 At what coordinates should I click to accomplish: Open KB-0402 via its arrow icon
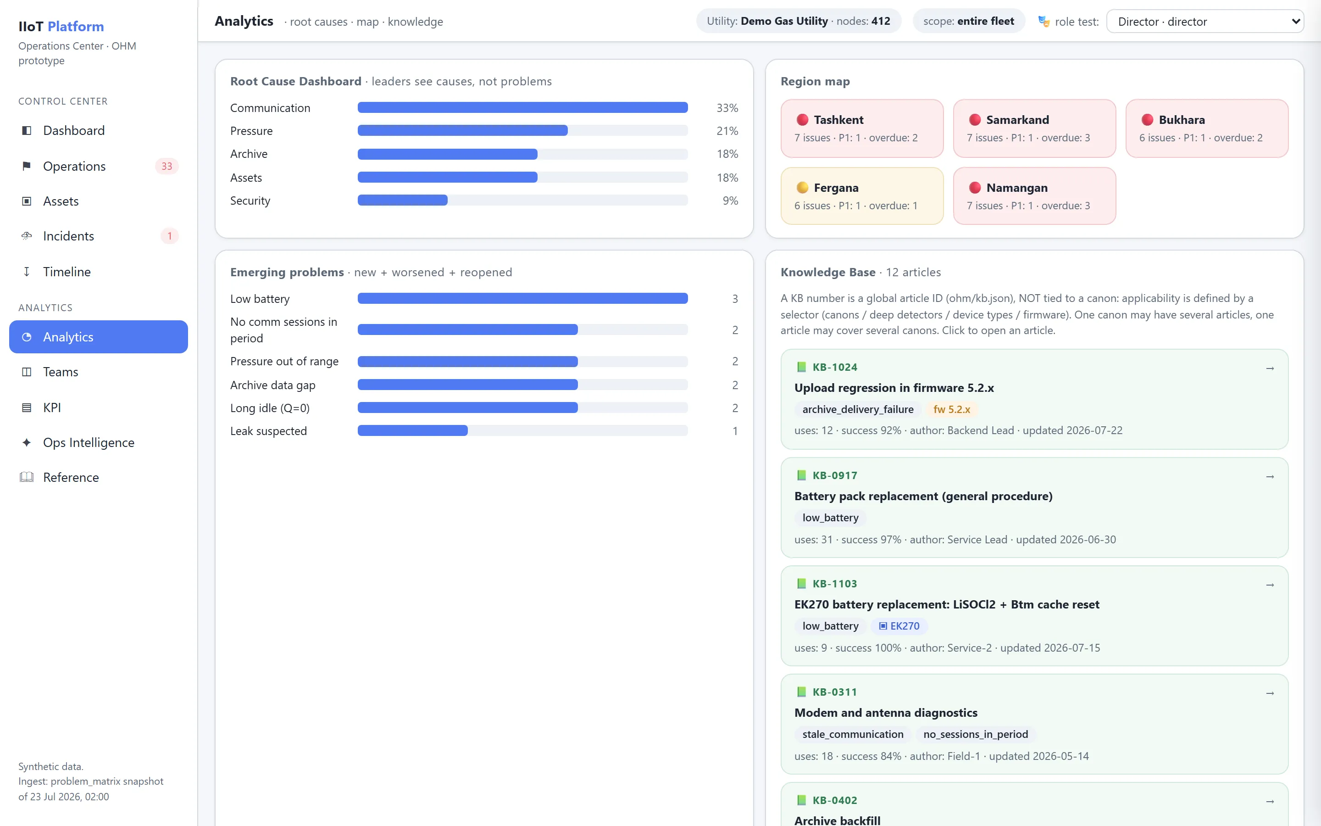[1270, 801]
